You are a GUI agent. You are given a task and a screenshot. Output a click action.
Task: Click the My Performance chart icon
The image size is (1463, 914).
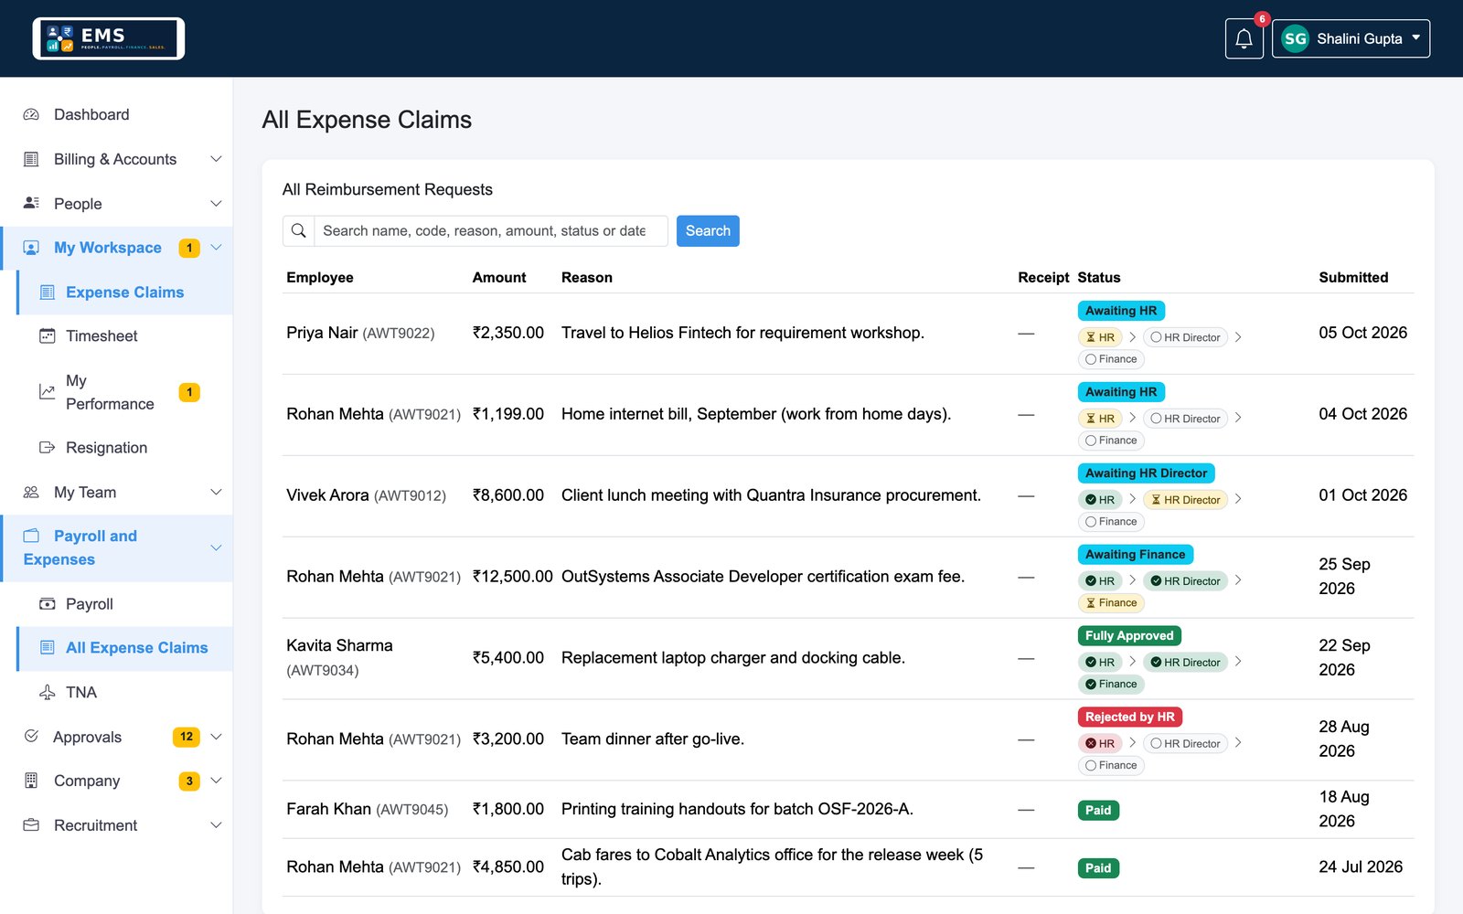(48, 392)
